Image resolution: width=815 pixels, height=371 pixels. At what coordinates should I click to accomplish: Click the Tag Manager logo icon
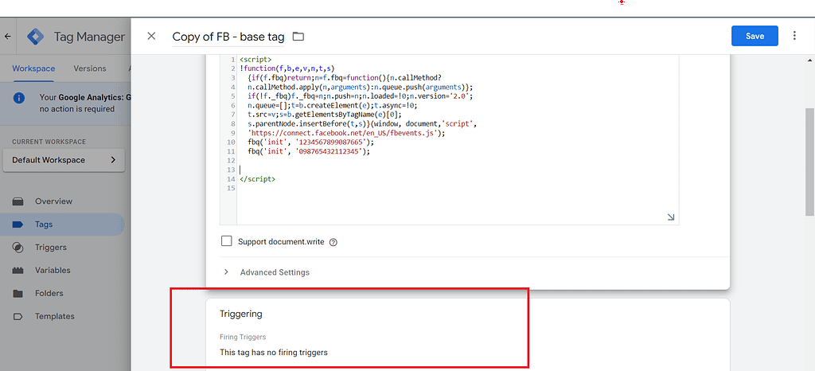pos(36,37)
